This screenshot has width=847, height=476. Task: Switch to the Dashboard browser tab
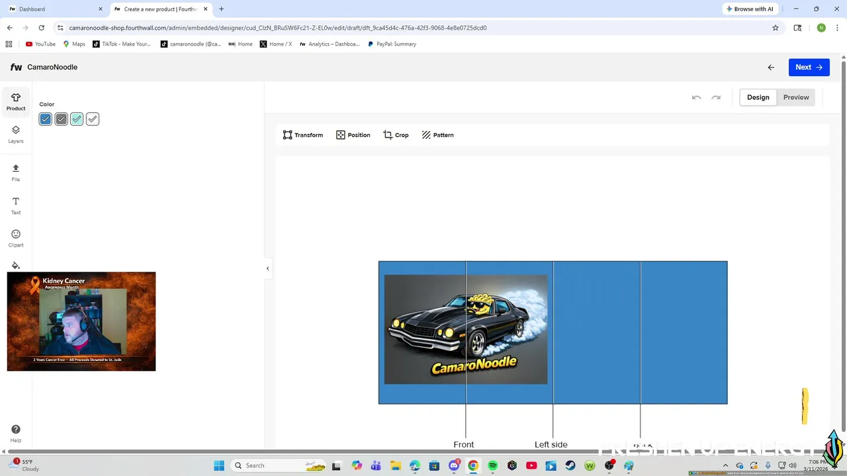click(x=56, y=9)
